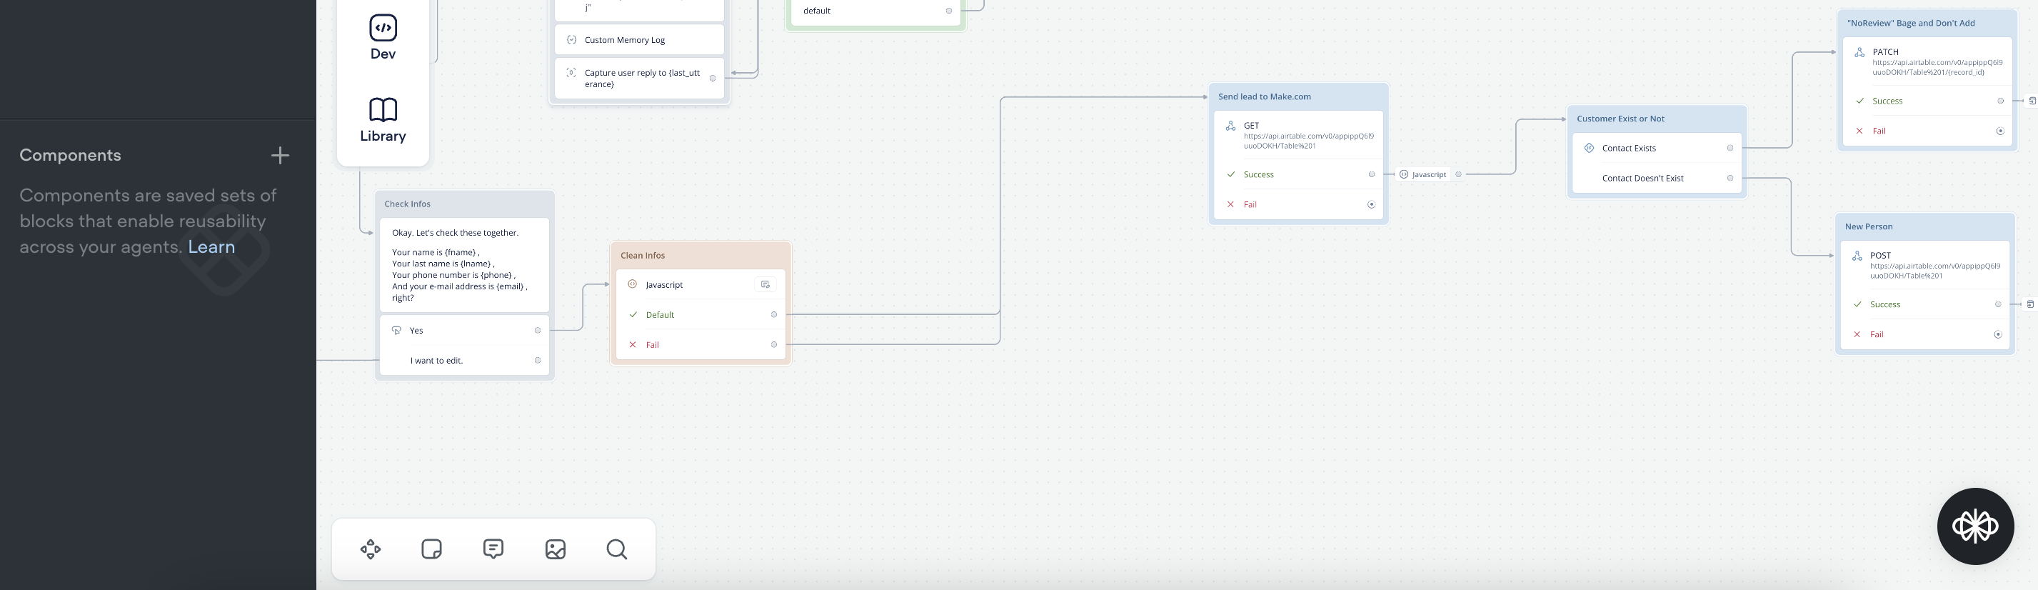Click Fail X icon in New Person block
2038x590 pixels.
1857,334
